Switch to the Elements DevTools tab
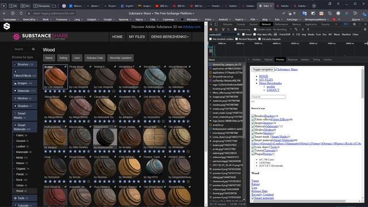This screenshot has height=207, width=368. [x=228, y=24]
